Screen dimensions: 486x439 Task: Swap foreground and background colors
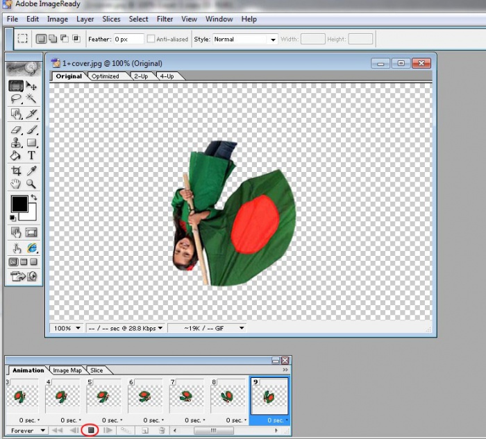tap(33, 198)
